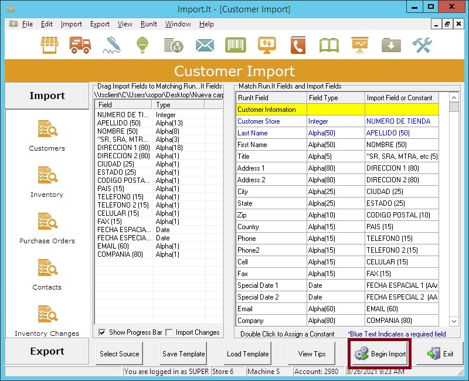
Task: Click the monitor with arrows toolbar icon
Action: click(267, 46)
